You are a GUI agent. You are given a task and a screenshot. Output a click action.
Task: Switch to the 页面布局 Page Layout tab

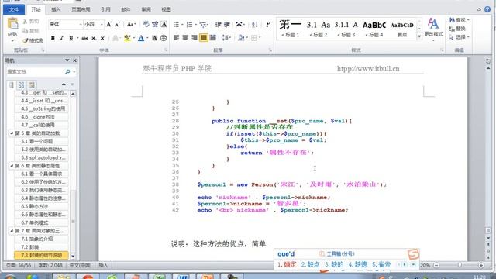pos(81,9)
